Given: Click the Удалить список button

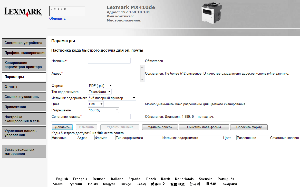Looking at the screenshot, I should (160, 127).
